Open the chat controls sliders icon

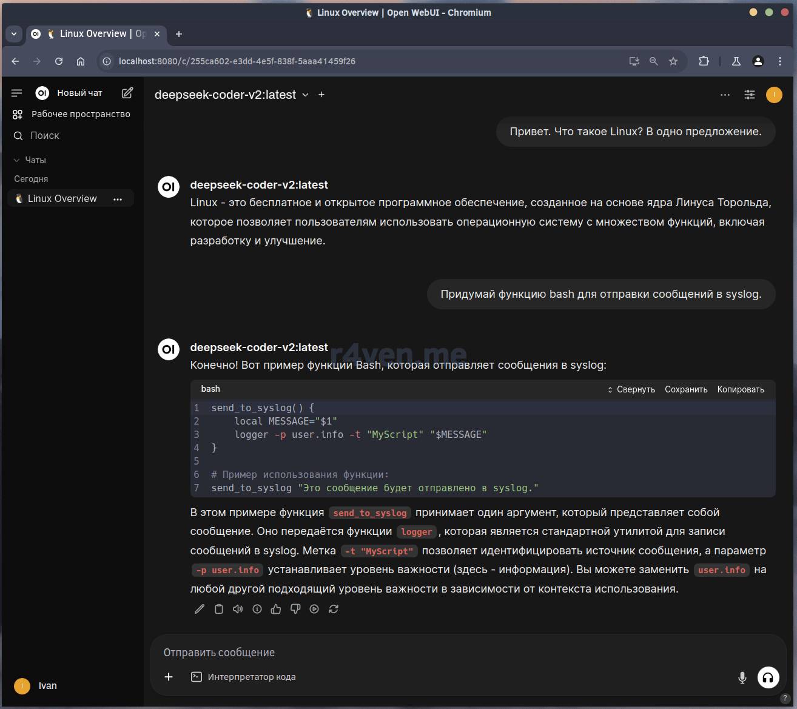pyautogui.click(x=750, y=95)
